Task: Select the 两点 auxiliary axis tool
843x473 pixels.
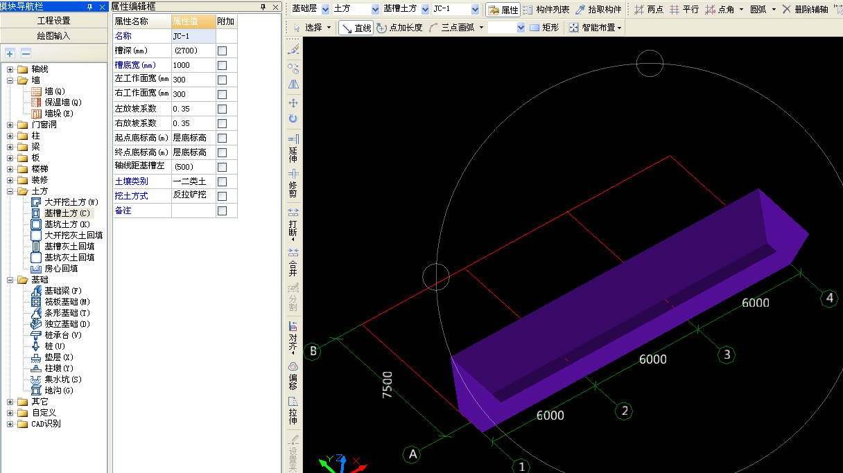Action: [649, 10]
